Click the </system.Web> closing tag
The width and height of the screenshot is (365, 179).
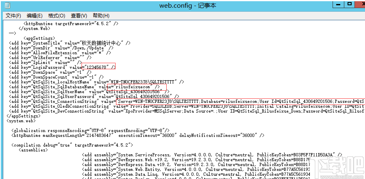[x=34, y=28]
